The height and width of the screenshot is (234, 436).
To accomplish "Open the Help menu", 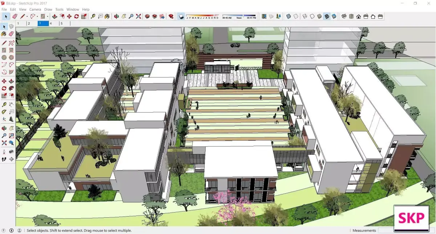I will [x=86, y=9].
